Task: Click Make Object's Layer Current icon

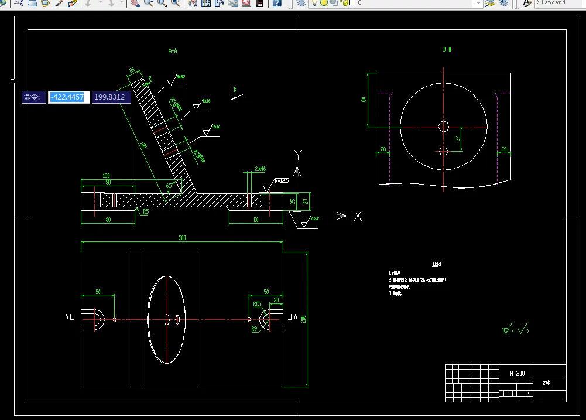Action: 490,3
